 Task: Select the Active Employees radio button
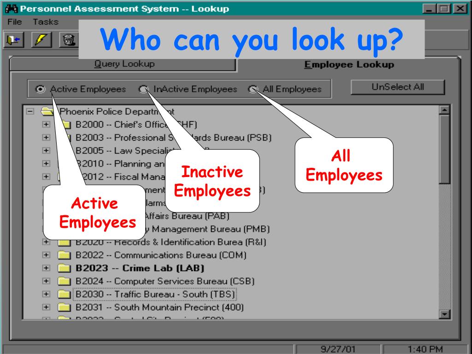coord(40,89)
